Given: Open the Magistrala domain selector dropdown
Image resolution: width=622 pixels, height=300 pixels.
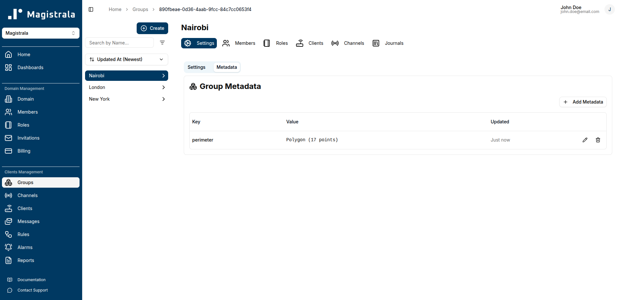Looking at the screenshot, I should 41,33.
